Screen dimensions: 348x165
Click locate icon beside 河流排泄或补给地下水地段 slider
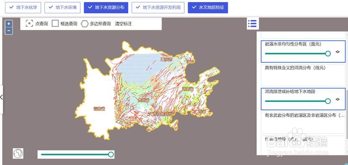[338, 99]
